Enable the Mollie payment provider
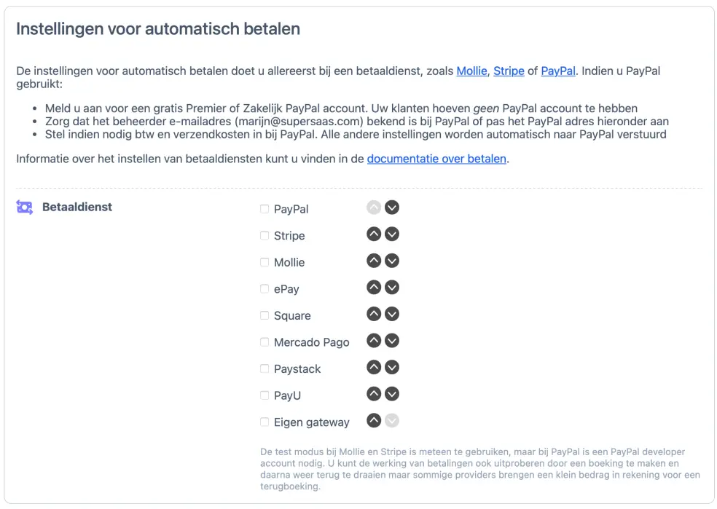Image resolution: width=717 pixels, height=509 pixels. pos(265,262)
